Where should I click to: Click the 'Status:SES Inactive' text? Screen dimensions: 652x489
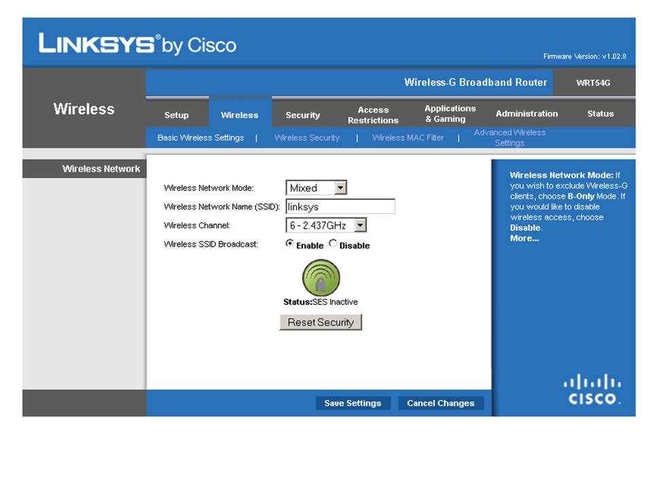coord(321,302)
